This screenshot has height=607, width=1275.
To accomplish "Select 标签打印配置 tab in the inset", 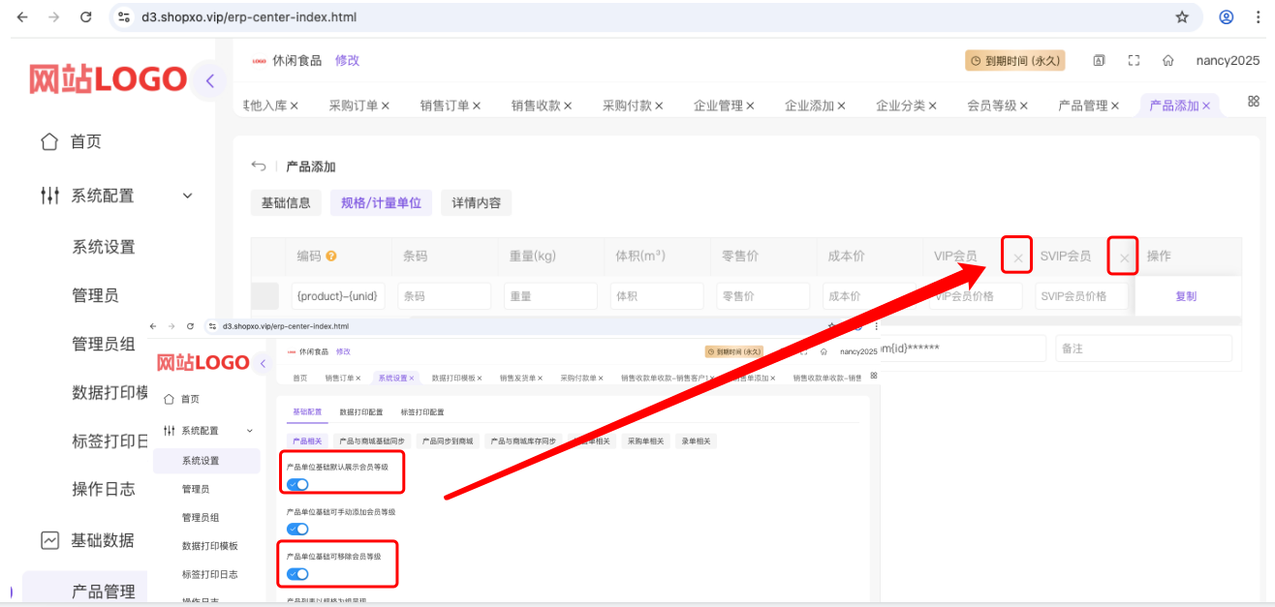I will point(422,412).
